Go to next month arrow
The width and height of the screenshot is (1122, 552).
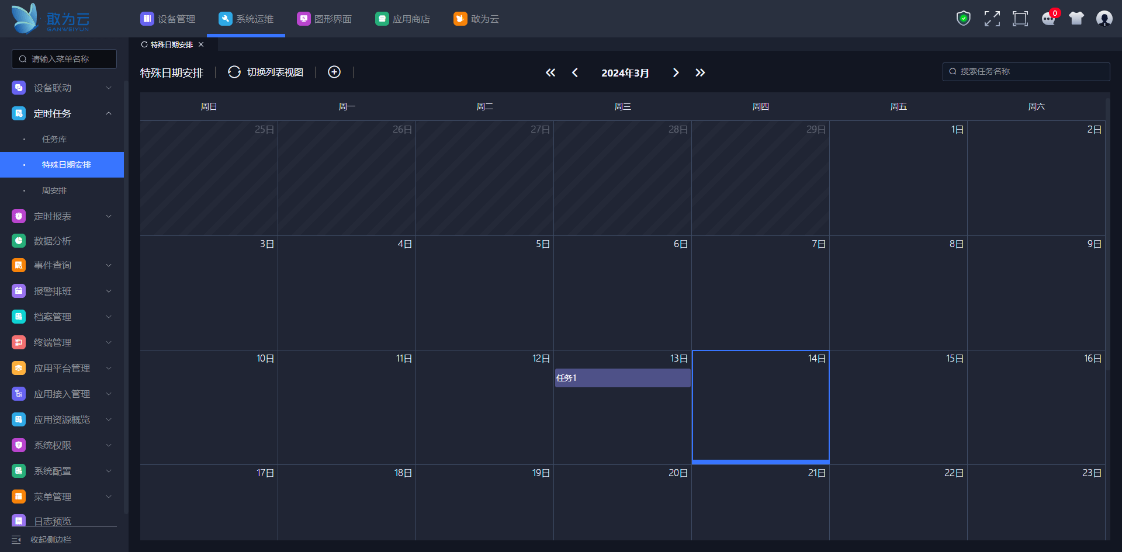(x=676, y=72)
